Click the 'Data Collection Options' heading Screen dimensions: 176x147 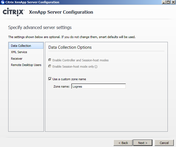[70, 47]
